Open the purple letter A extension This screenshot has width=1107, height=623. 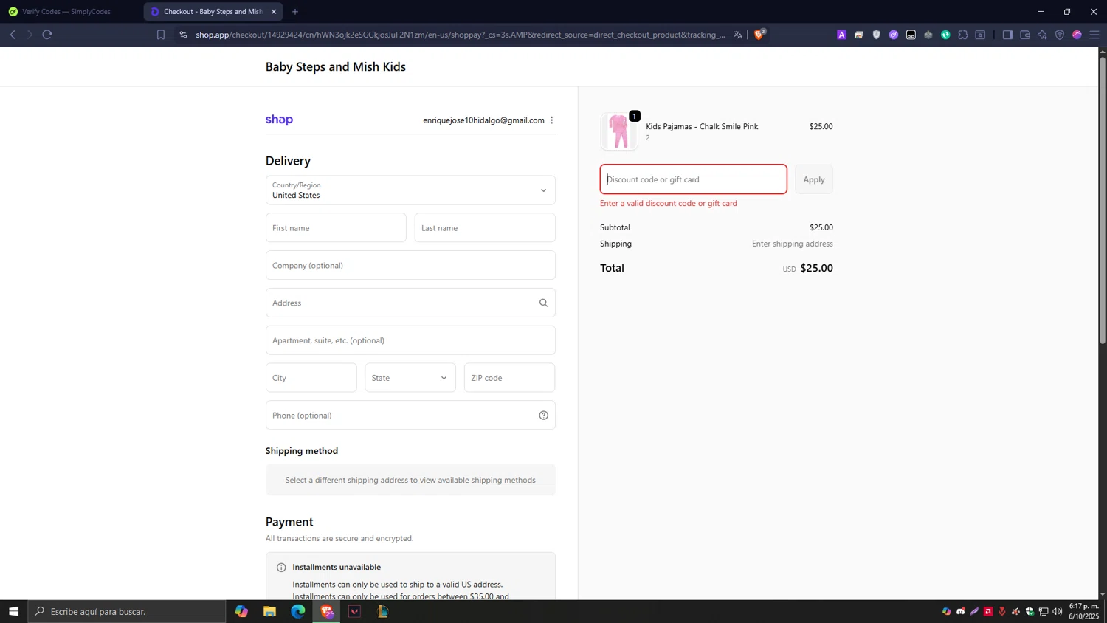pos(841,35)
